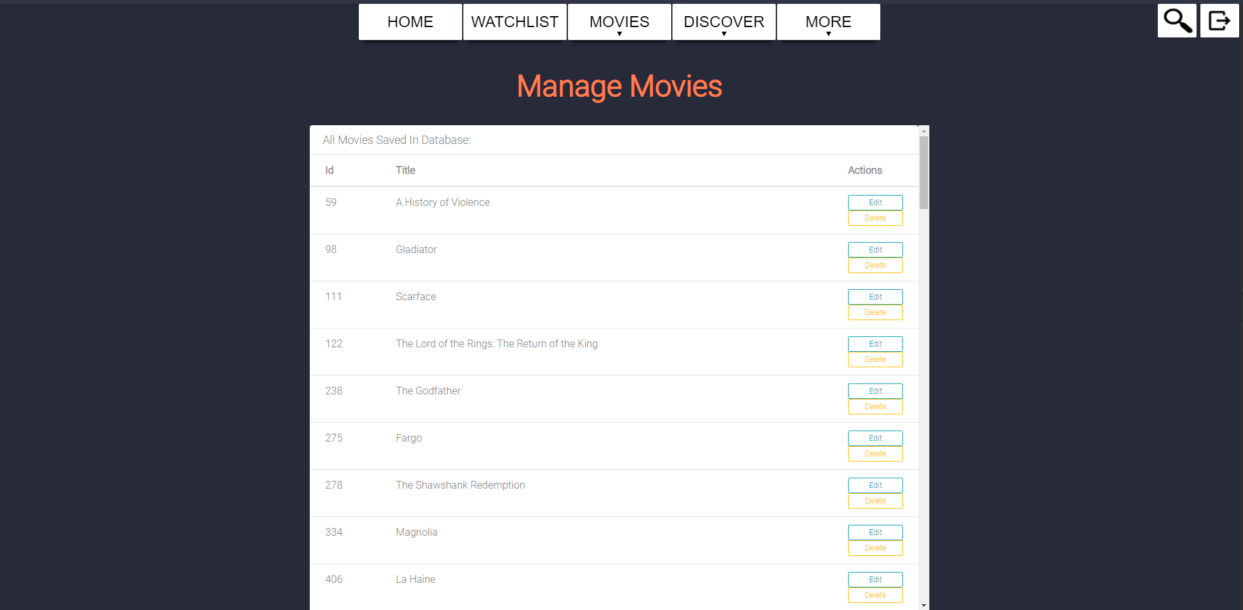Select the title 'Scarface'
Viewport: 1243px width, 610px height.
click(x=416, y=297)
